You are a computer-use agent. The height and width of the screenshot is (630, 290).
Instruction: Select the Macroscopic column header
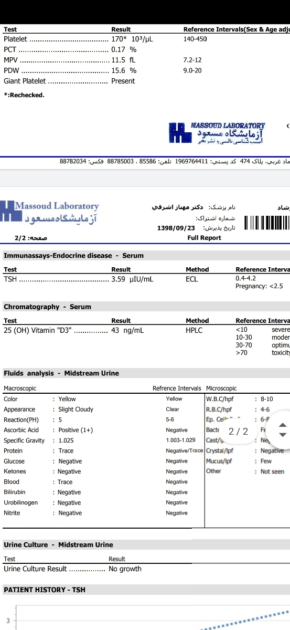[x=20, y=388]
